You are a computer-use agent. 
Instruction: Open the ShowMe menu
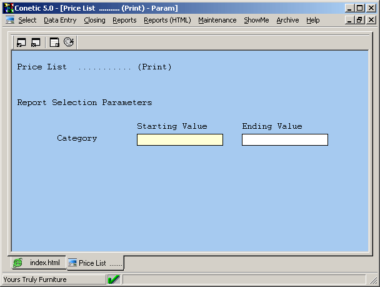[256, 20]
